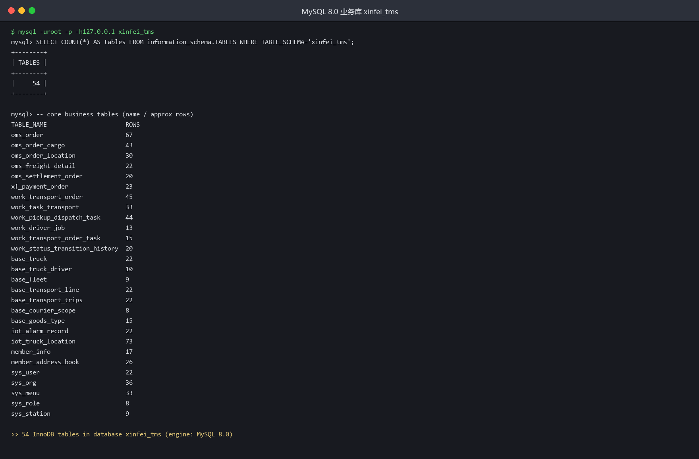The height and width of the screenshot is (459, 699).
Task: Click the oms_order table name
Action: tap(27, 135)
